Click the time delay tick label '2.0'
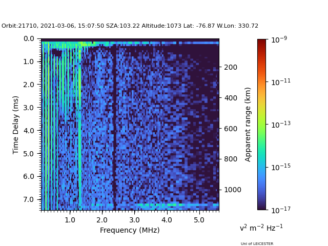Screen dimensions: 328x246 (29, 85)
